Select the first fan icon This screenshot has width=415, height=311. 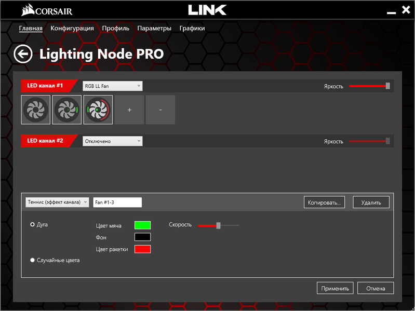(36, 110)
